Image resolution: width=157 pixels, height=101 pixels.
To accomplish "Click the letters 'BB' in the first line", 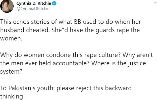I will tap(78, 22).
